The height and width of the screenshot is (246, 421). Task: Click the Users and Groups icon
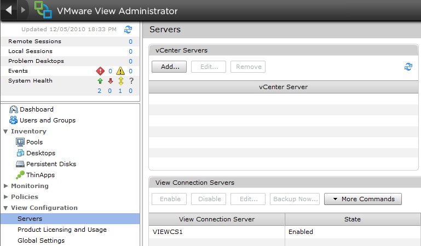[x=14, y=120]
